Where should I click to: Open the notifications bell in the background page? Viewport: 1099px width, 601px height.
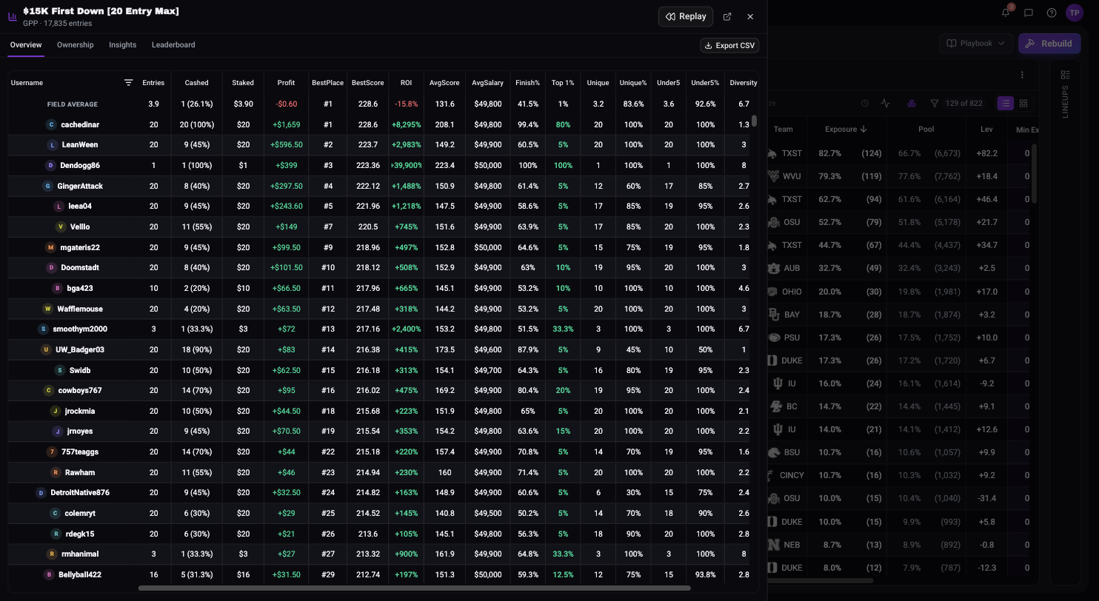click(1006, 13)
